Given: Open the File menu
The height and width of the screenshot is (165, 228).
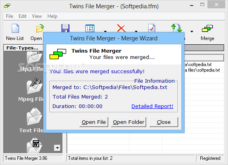Looking at the screenshot, I should (x=9, y=16).
